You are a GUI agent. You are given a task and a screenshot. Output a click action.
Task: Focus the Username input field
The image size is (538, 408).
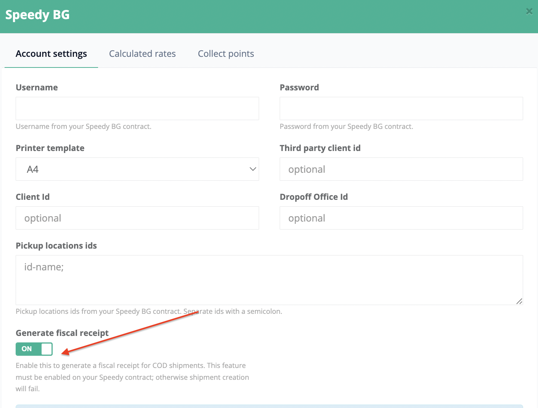pos(137,108)
